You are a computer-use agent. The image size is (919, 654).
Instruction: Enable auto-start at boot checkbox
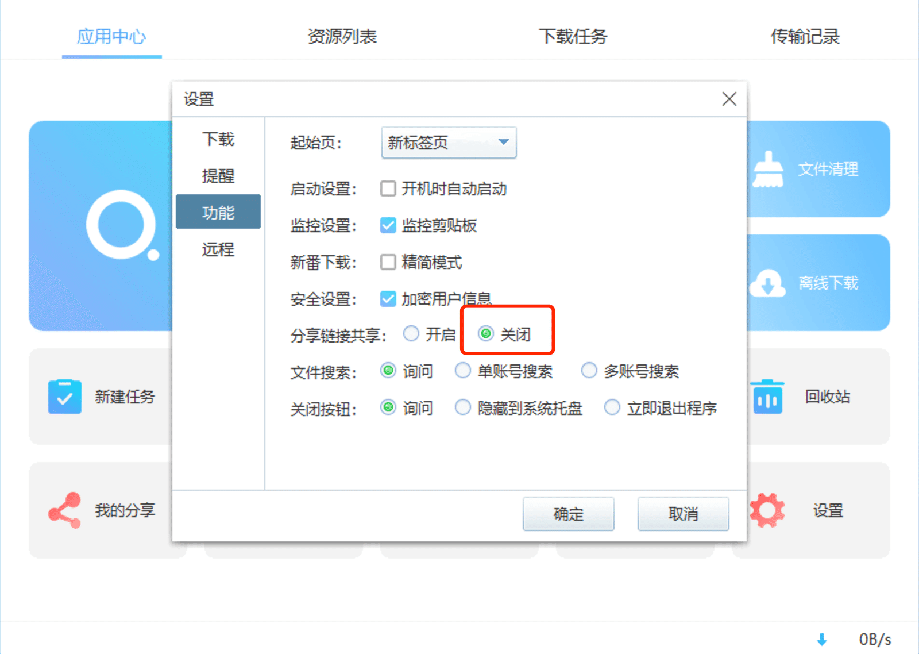[388, 188]
